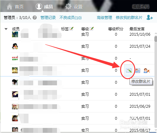Click the 成员 column header
The height and width of the screenshot is (133, 157).
coord(16,29)
